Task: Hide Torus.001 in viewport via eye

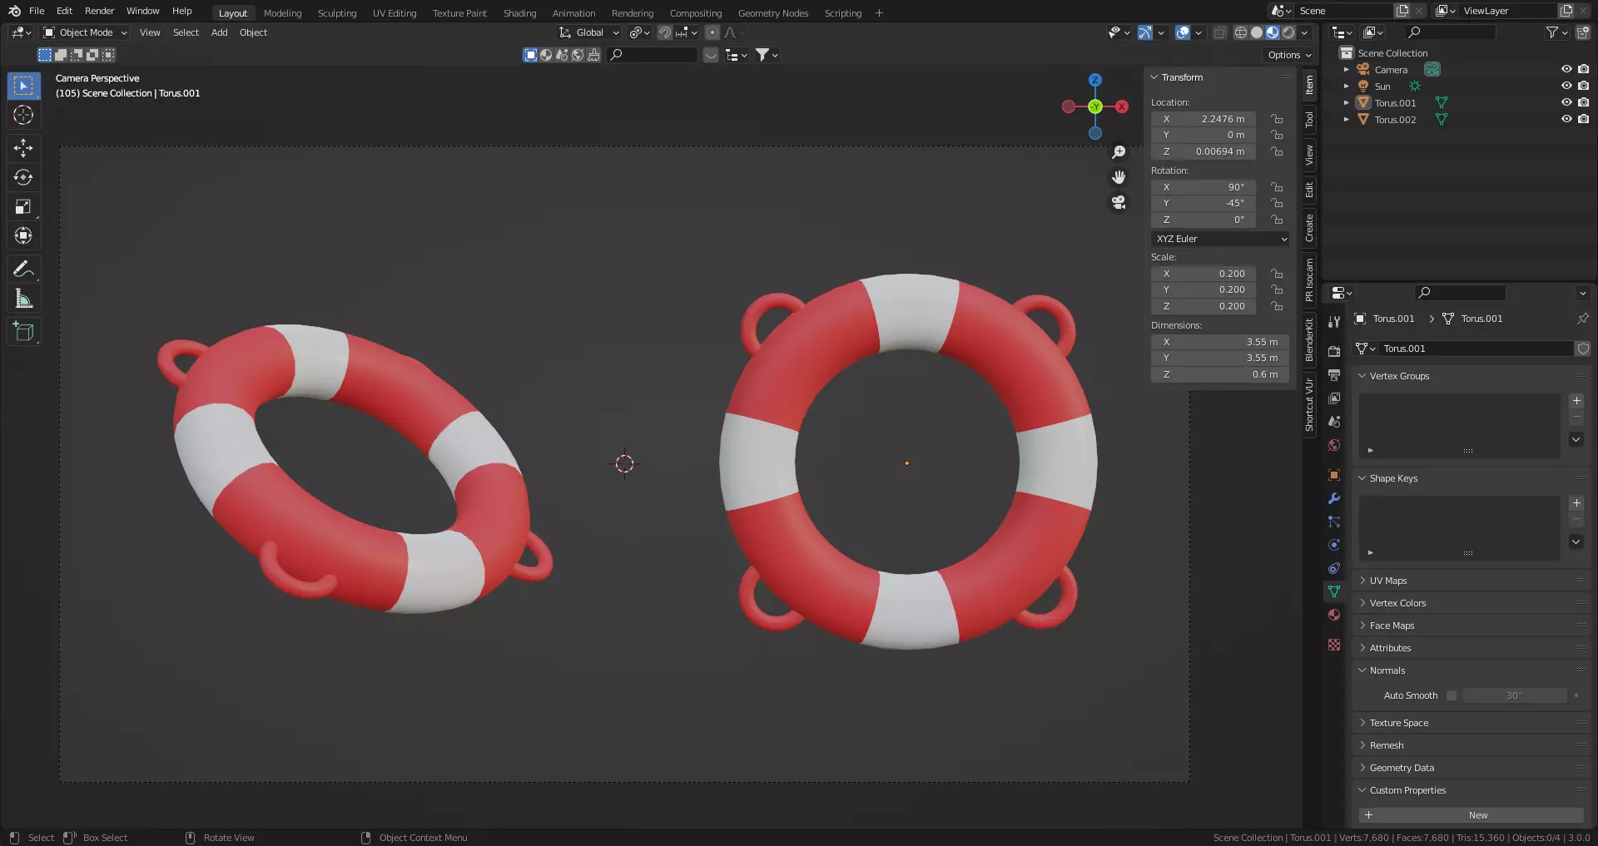Action: click(x=1566, y=103)
